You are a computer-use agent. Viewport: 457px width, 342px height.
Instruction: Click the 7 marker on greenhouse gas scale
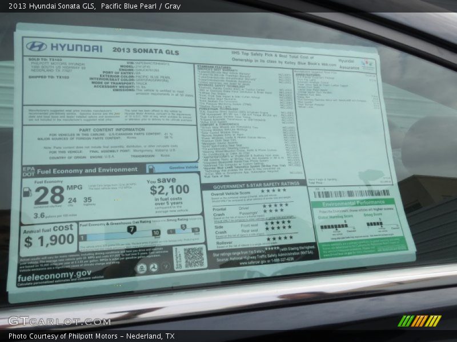[x=132, y=229]
